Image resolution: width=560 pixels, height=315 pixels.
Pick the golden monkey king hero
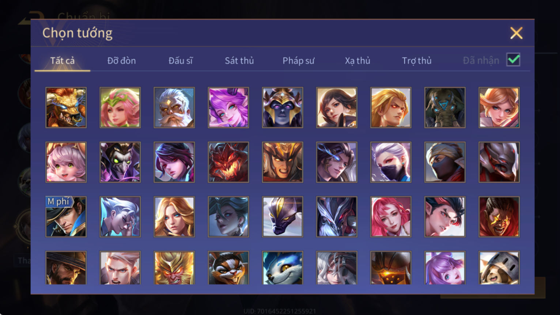click(x=174, y=268)
